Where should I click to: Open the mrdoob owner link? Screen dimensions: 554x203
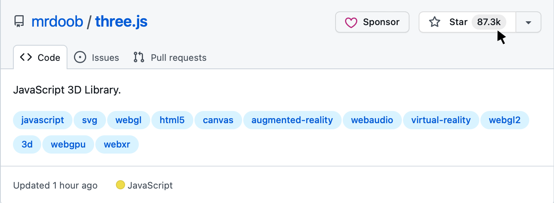pyautogui.click(x=57, y=22)
